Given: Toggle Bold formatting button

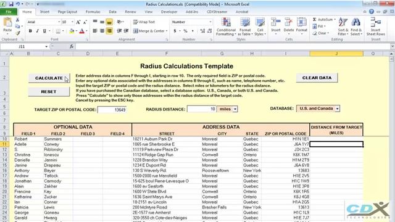Looking at the screenshot, I should click(30, 31).
